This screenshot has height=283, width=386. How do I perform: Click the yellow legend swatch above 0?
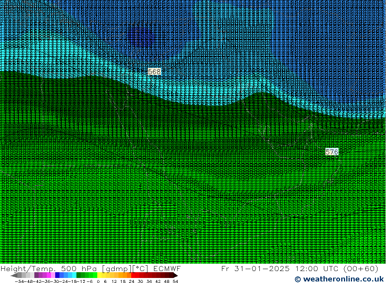[x=100, y=275]
